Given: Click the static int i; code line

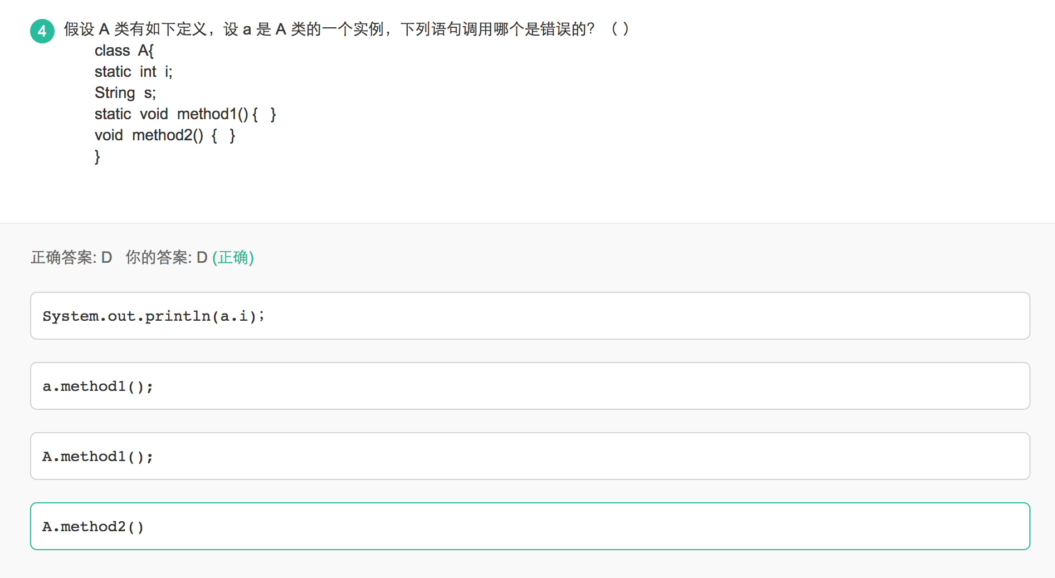Looking at the screenshot, I should tap(134, 72).
